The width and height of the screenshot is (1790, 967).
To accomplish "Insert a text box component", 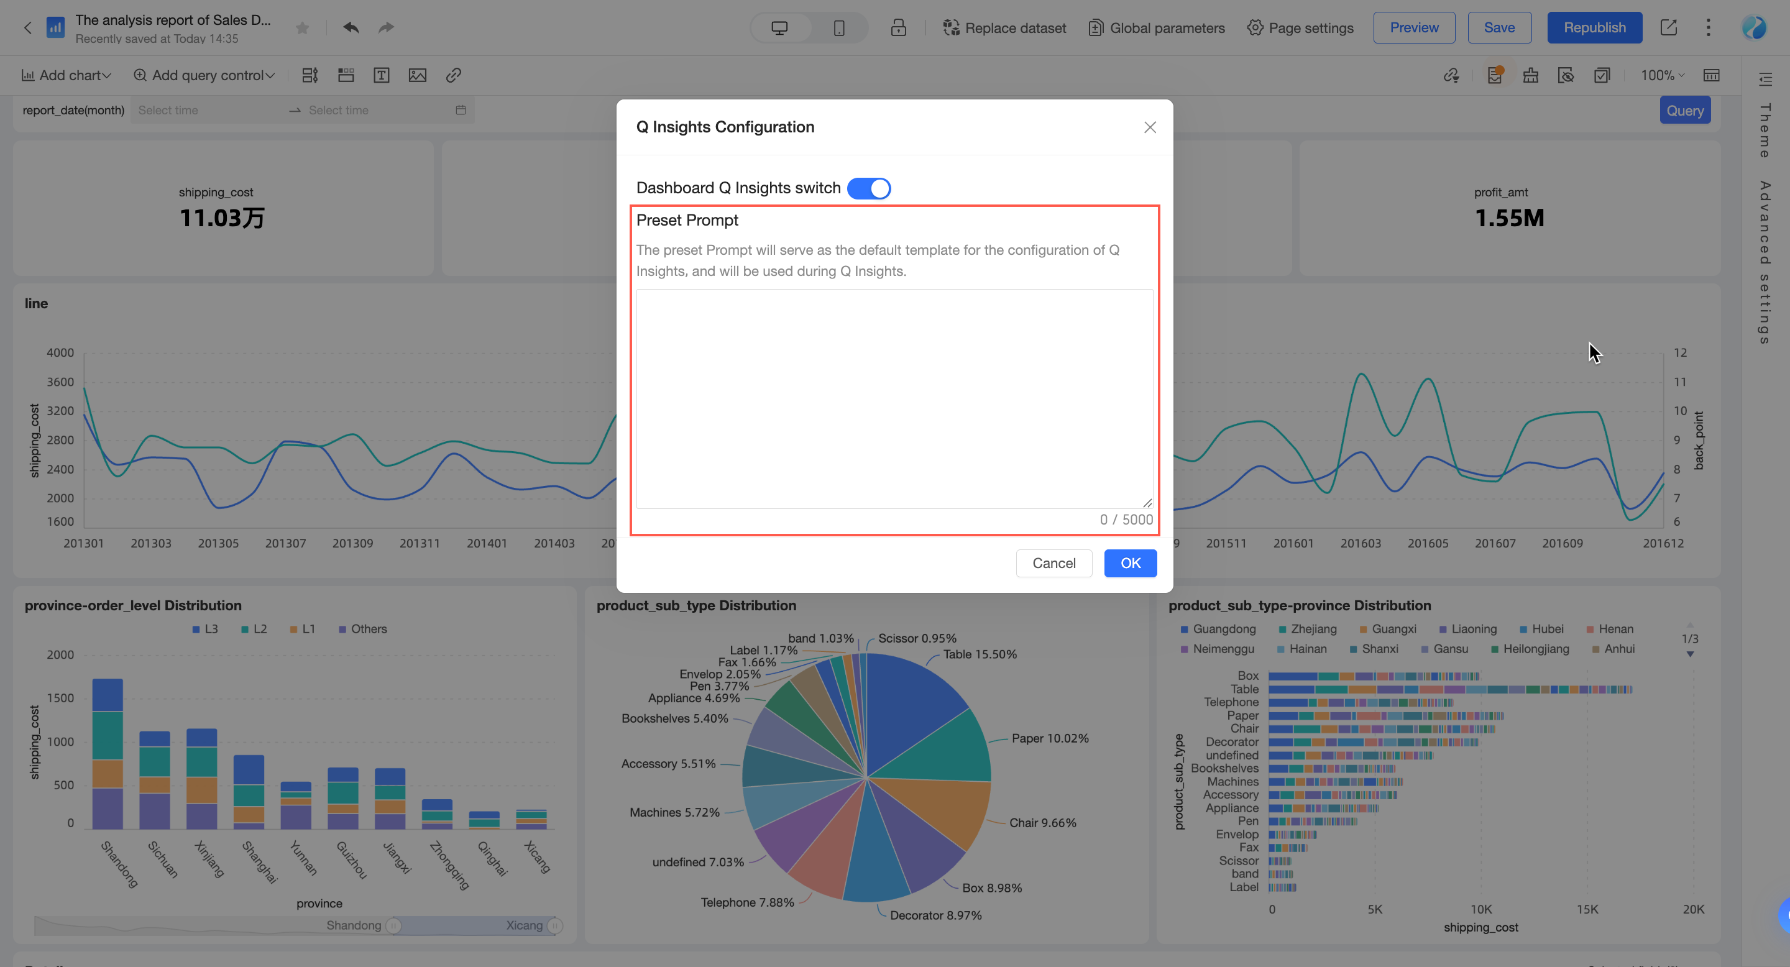I will point(382,75).
